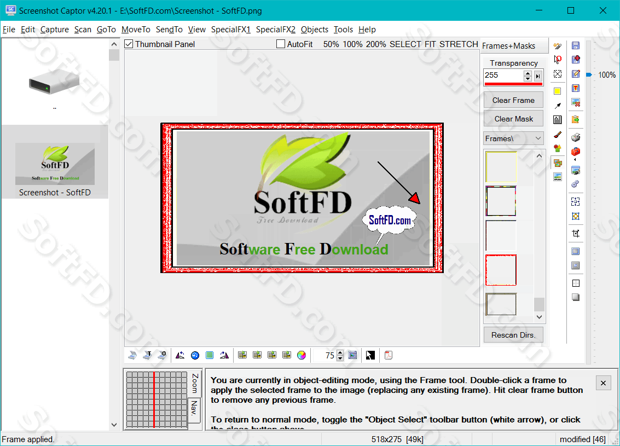Screen dimensions: 620x446
Task: Click the spinner arrows beside 75
Action: 340,356
